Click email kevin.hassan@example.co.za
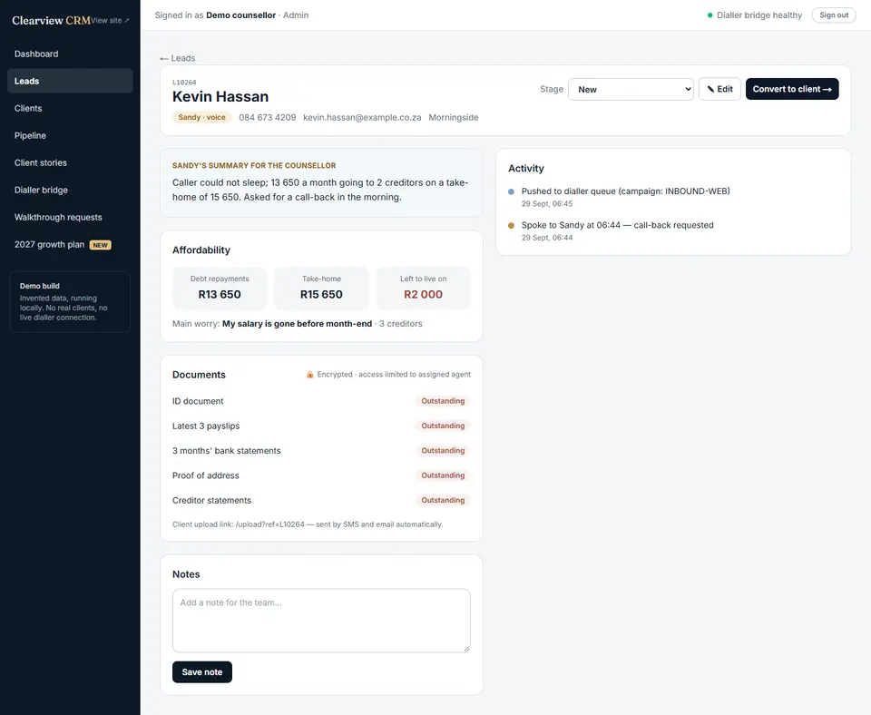The width and height of the screenshot is (871, 715). [362, 117]
